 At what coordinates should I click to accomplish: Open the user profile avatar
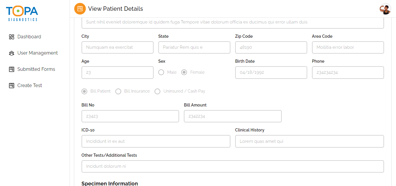(x=385, y=9)
